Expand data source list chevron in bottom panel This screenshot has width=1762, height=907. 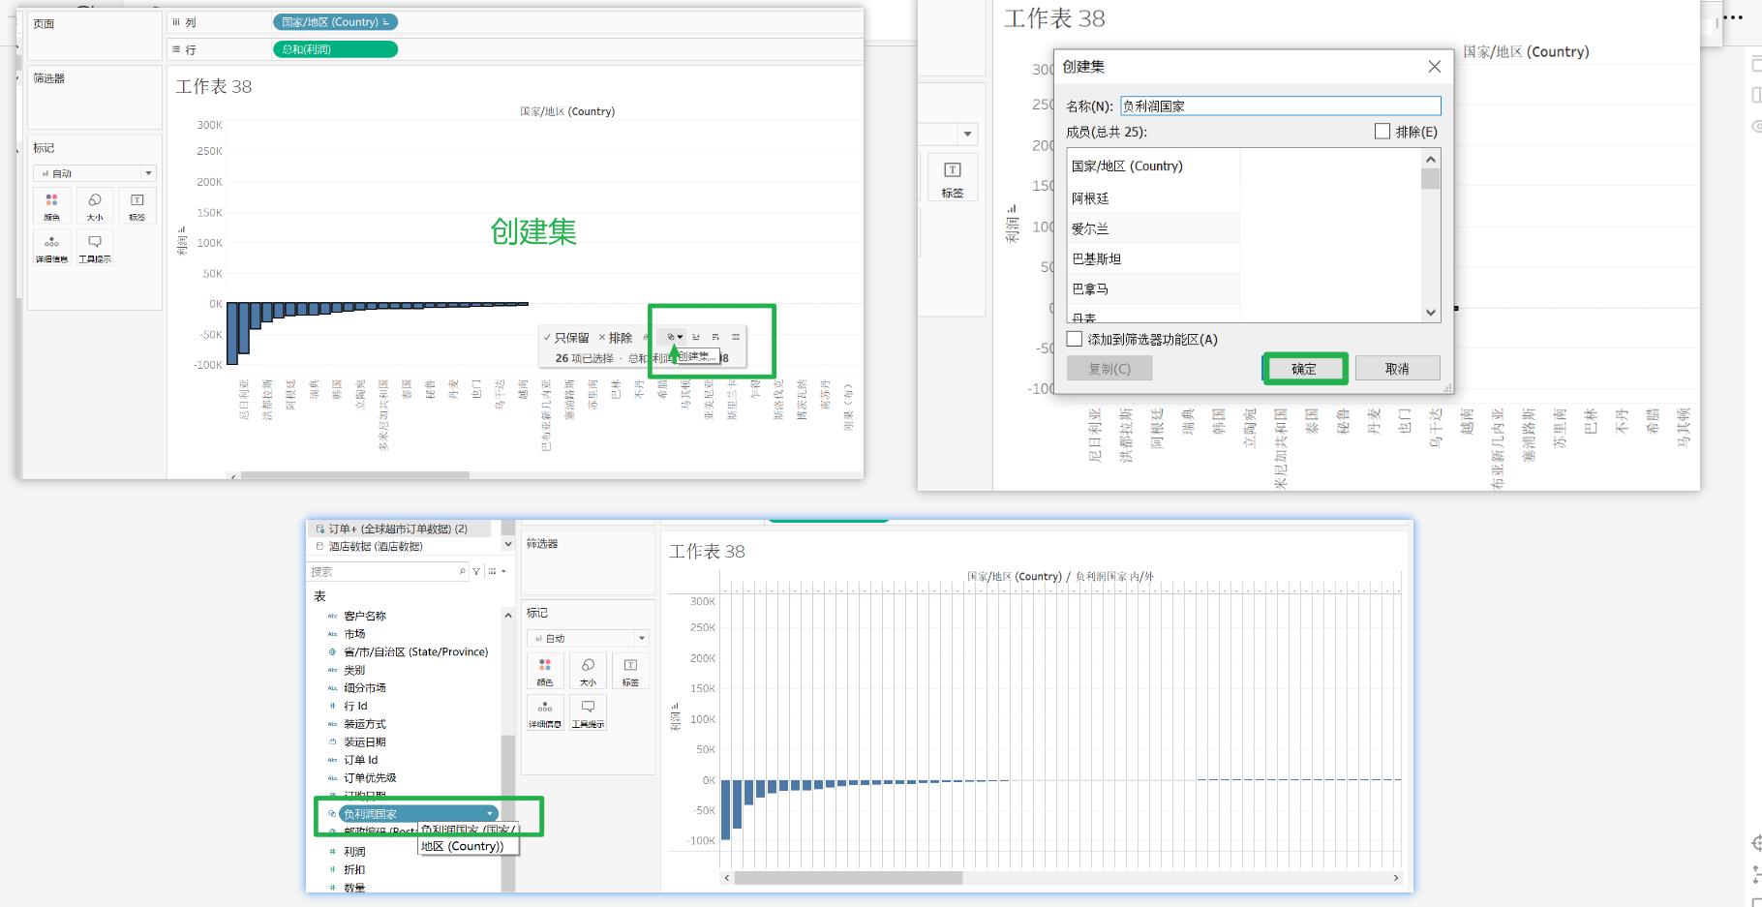pos(507,545)
